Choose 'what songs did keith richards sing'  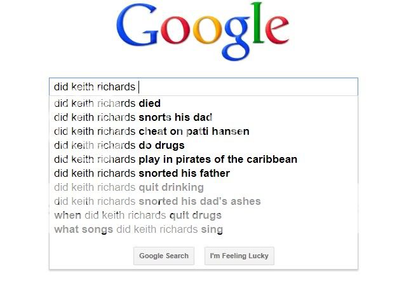pos(138,229)
